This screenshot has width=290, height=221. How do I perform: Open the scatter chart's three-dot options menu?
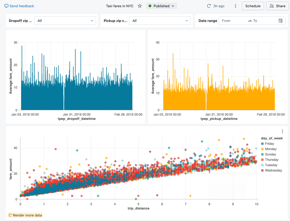coord(282,131)
